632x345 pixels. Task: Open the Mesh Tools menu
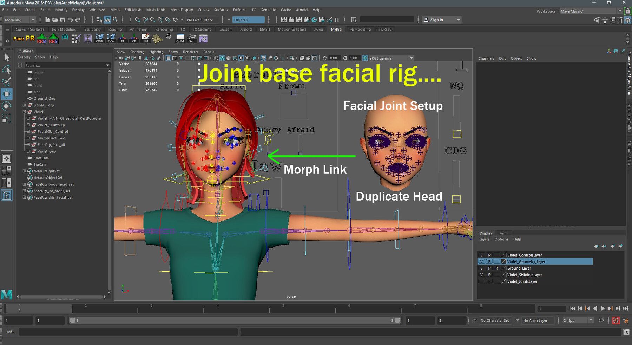[156, 10]
